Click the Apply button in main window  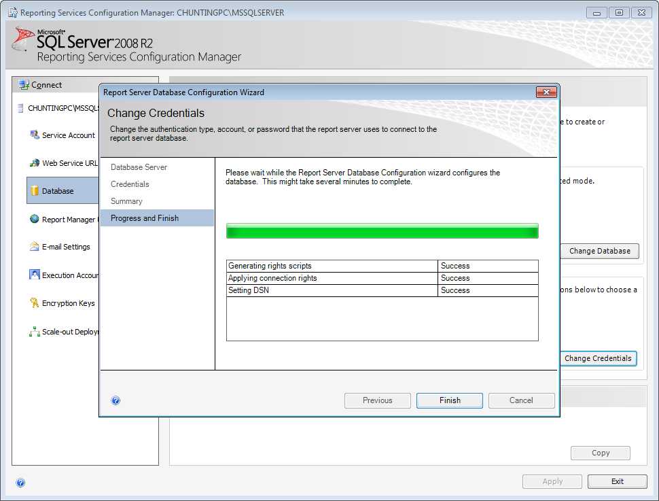[552, 482]
